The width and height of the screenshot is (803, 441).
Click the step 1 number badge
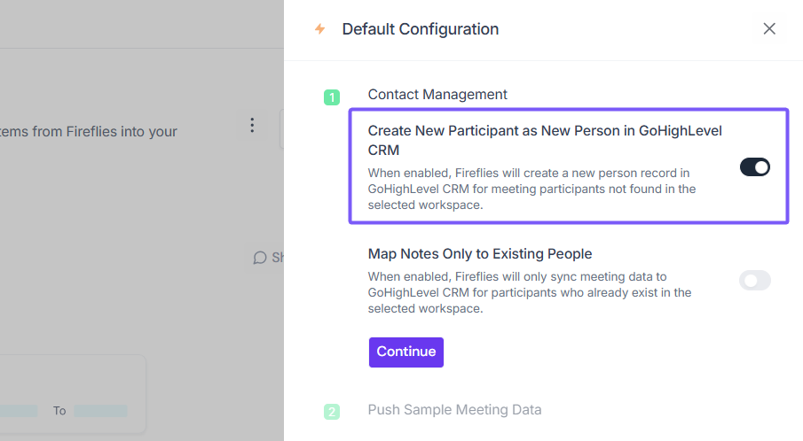coord(332,97)
